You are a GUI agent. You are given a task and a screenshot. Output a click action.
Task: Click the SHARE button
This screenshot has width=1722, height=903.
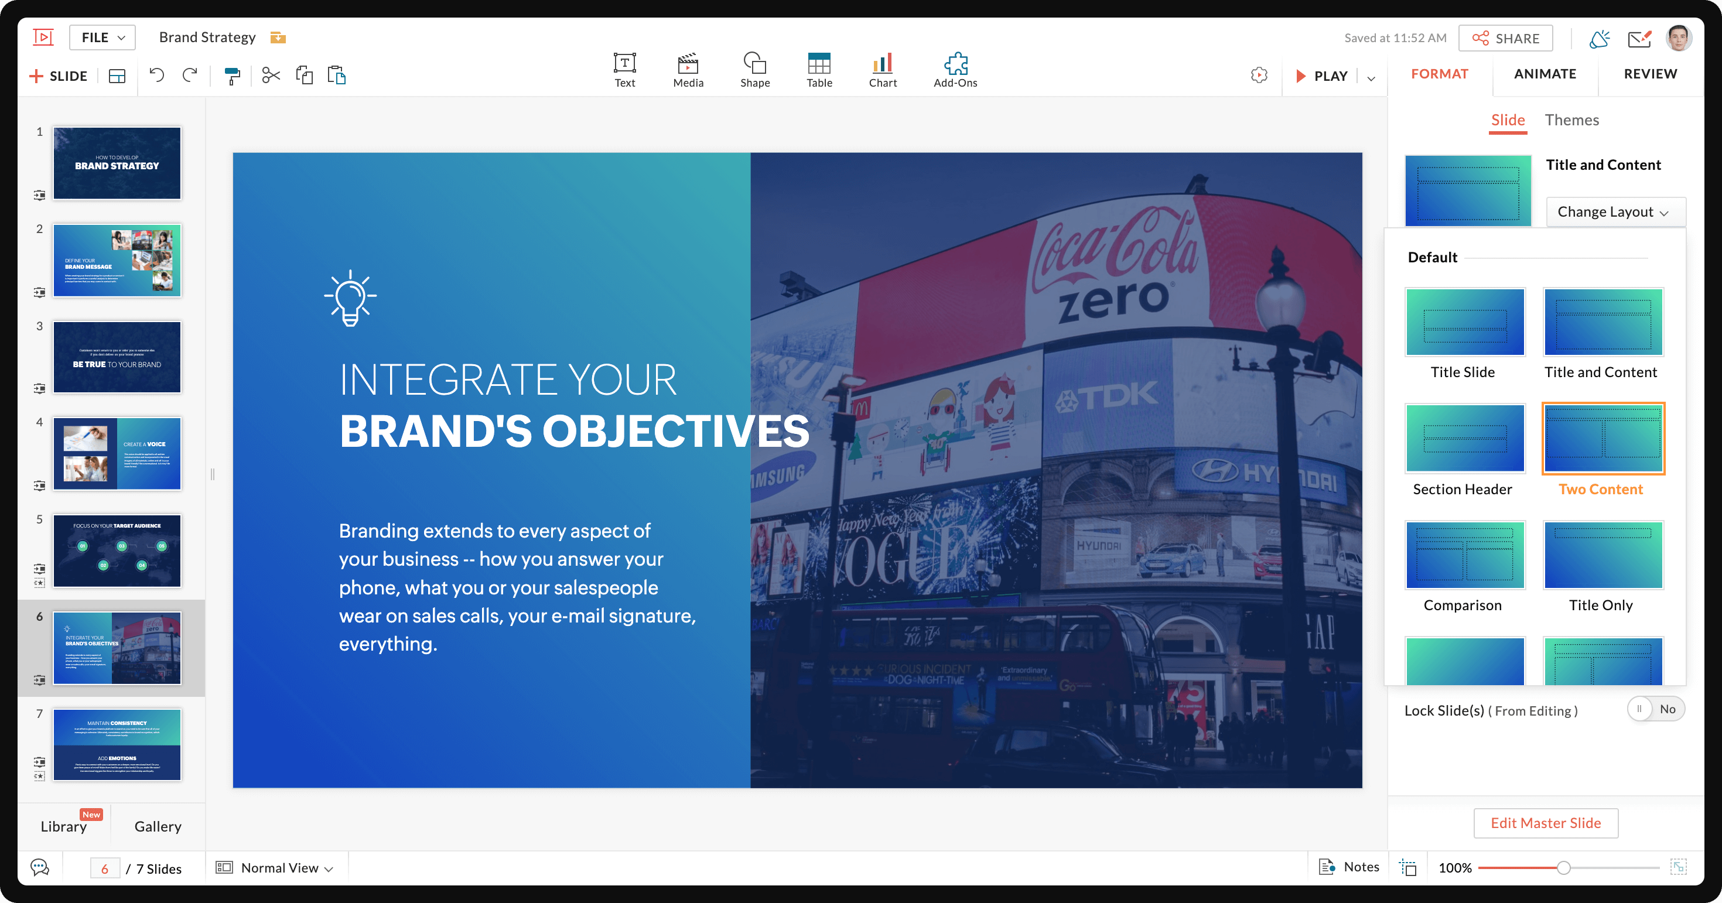tap(1505, 38)
